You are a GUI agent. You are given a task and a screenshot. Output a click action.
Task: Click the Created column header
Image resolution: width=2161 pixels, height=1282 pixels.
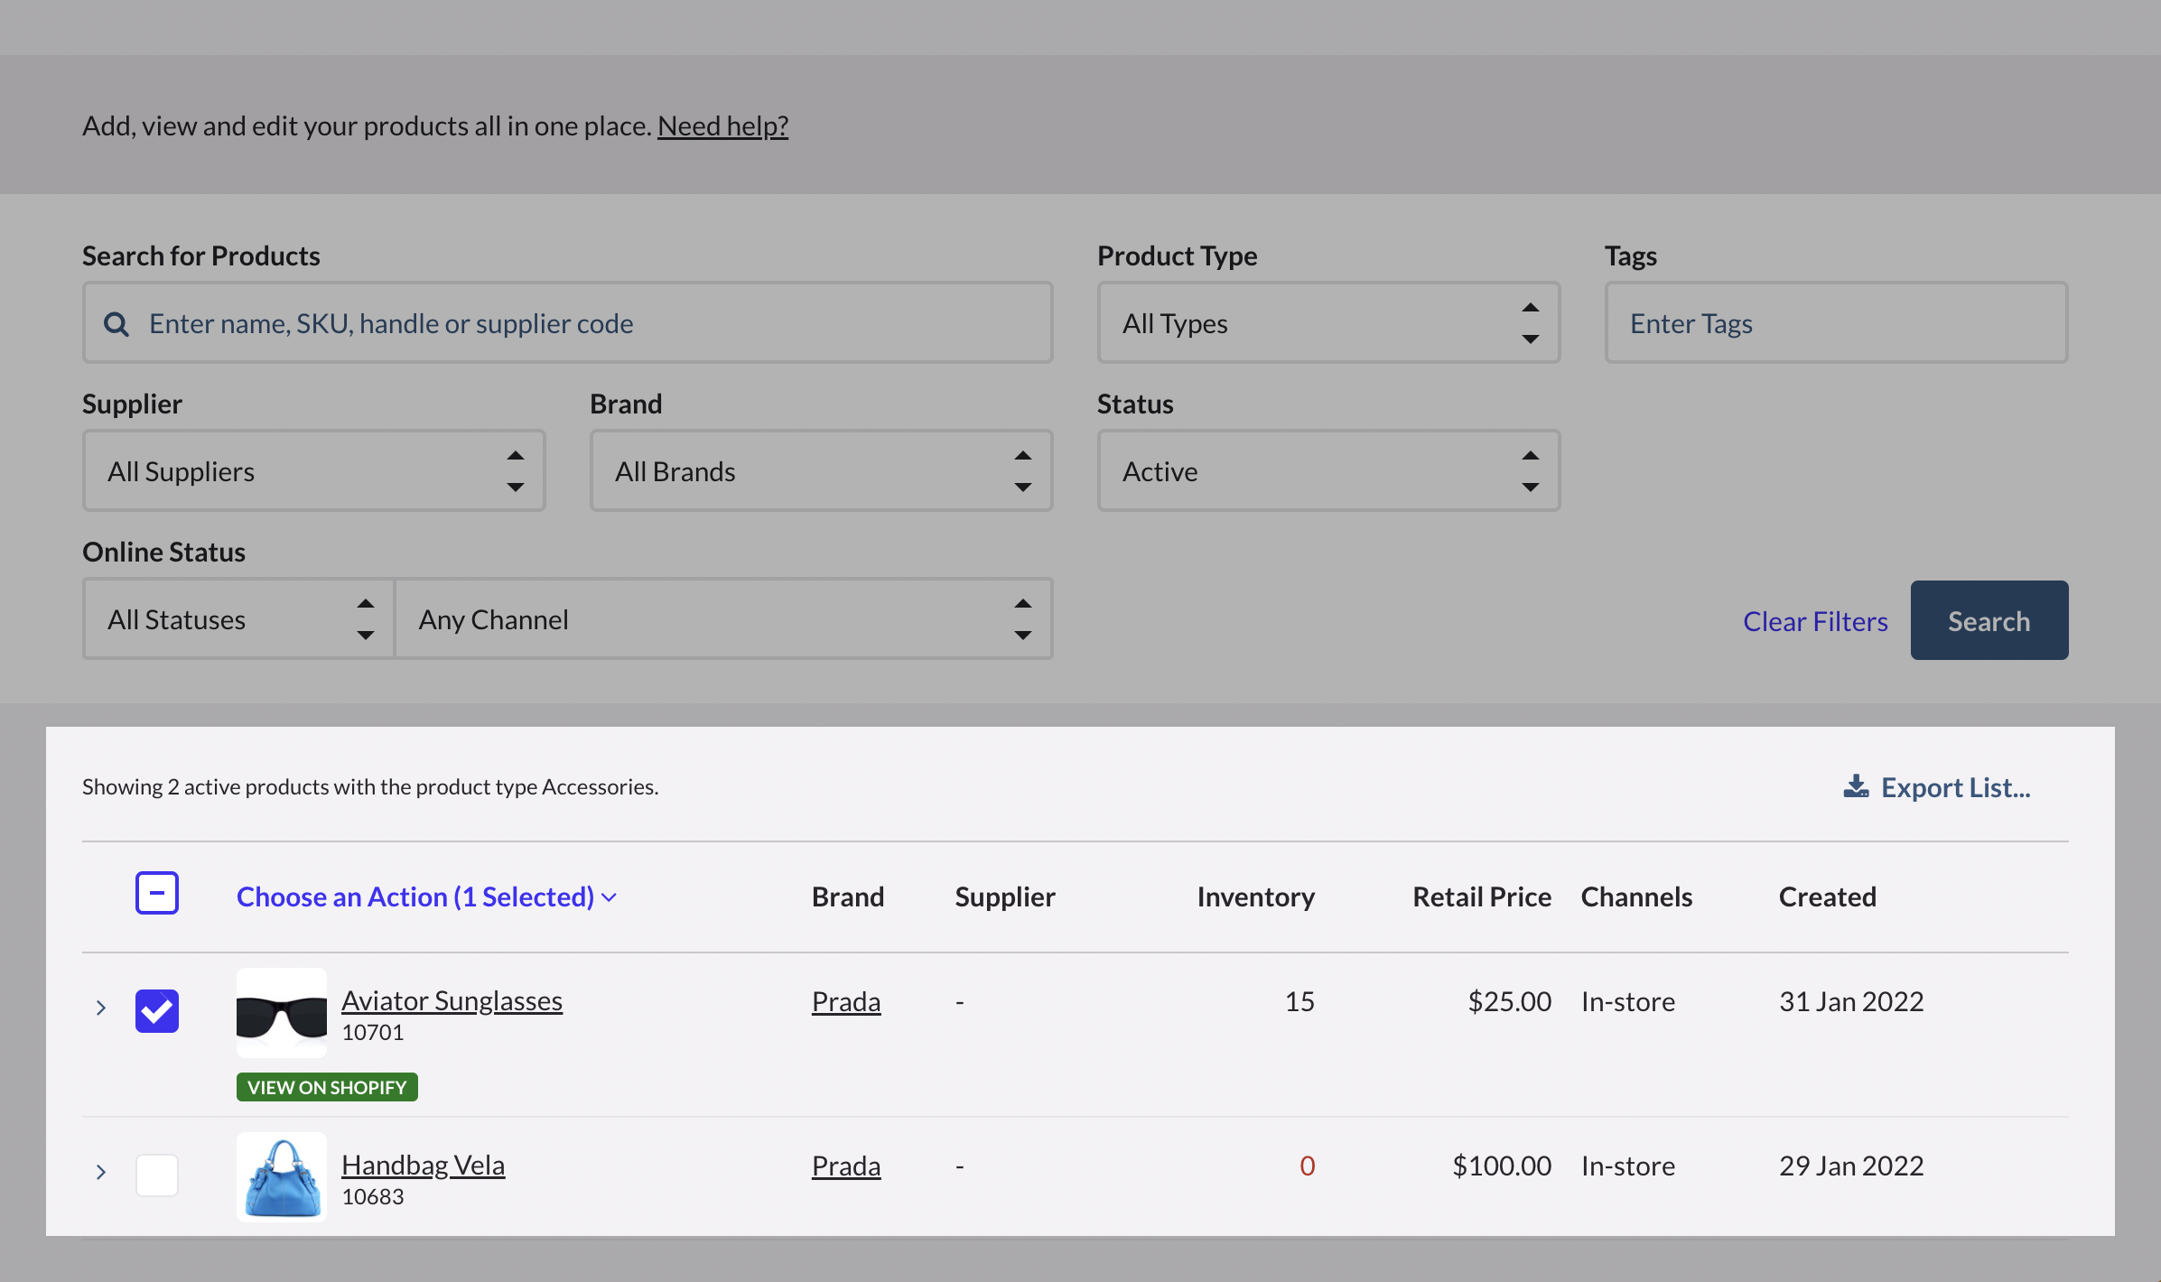[1828, 896]
